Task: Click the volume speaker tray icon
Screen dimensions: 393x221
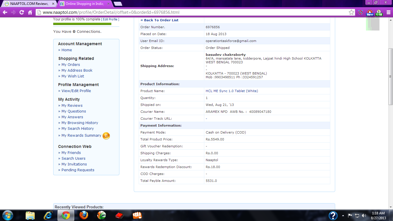Action: (364, 215)
